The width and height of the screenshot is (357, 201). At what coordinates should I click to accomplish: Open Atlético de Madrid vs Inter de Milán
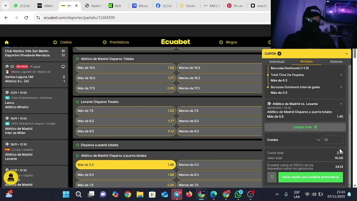(35, 126)
